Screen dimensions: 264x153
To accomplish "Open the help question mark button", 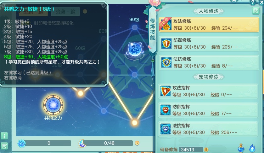I will tap(253, 2).
